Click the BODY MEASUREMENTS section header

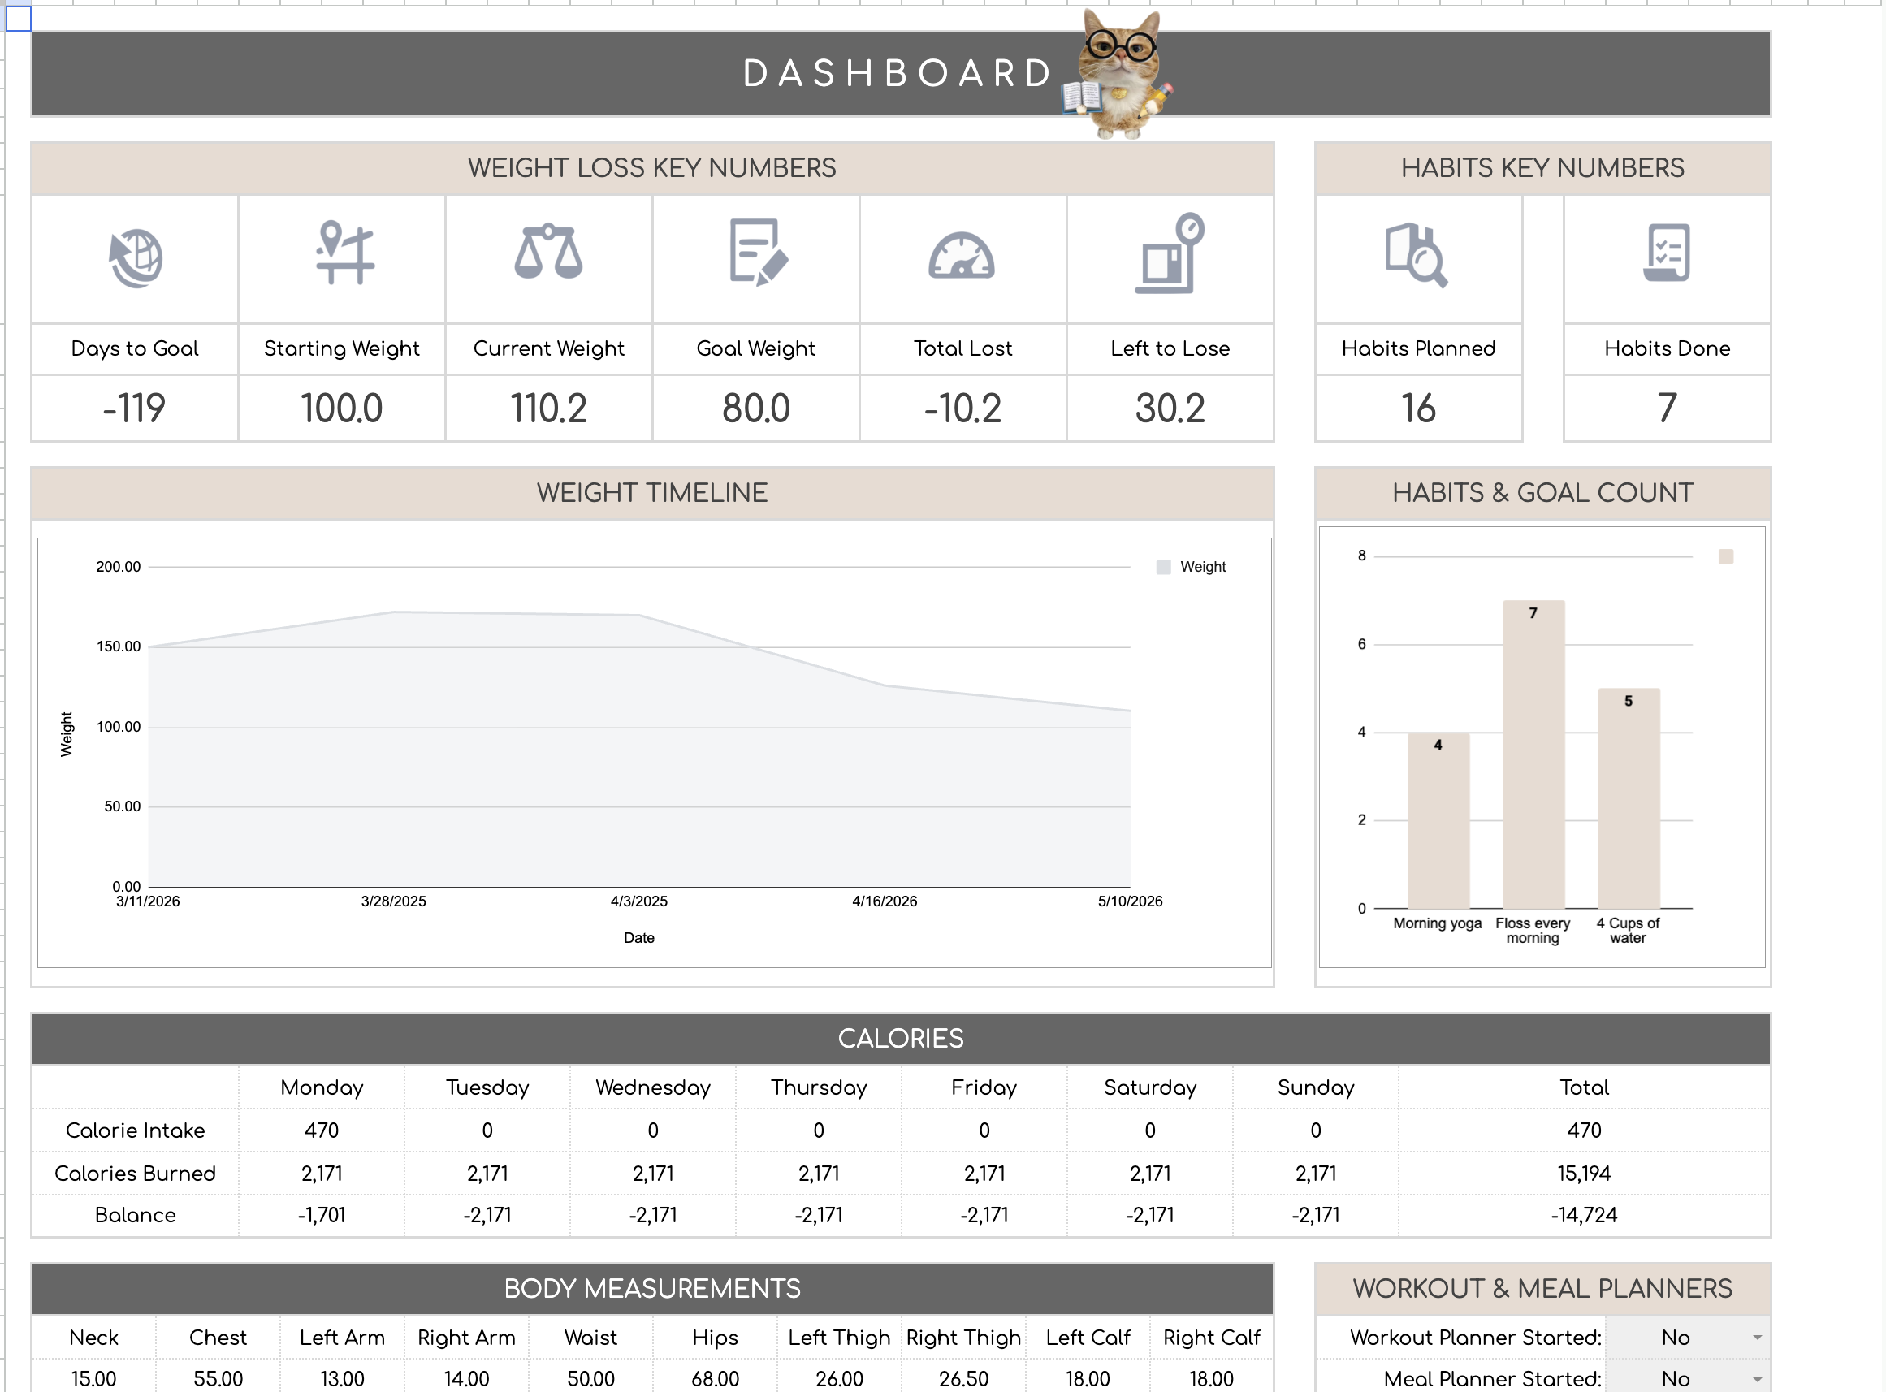click(652, 1288)
